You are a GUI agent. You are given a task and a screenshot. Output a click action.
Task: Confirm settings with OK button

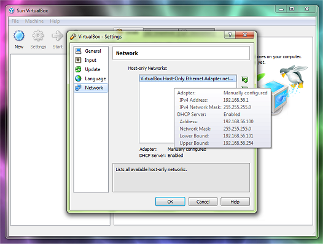click(x=170, y=202)
